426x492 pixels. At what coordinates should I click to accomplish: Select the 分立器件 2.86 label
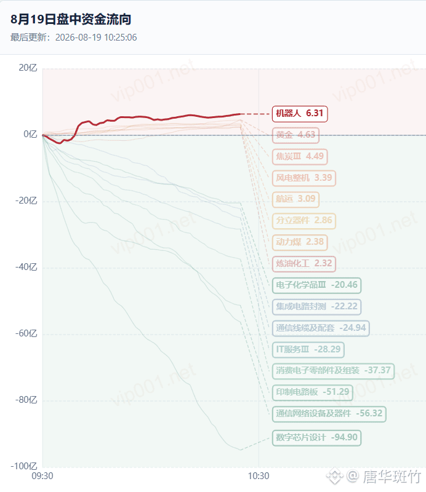pyautogui.click(x=303, y=221)
